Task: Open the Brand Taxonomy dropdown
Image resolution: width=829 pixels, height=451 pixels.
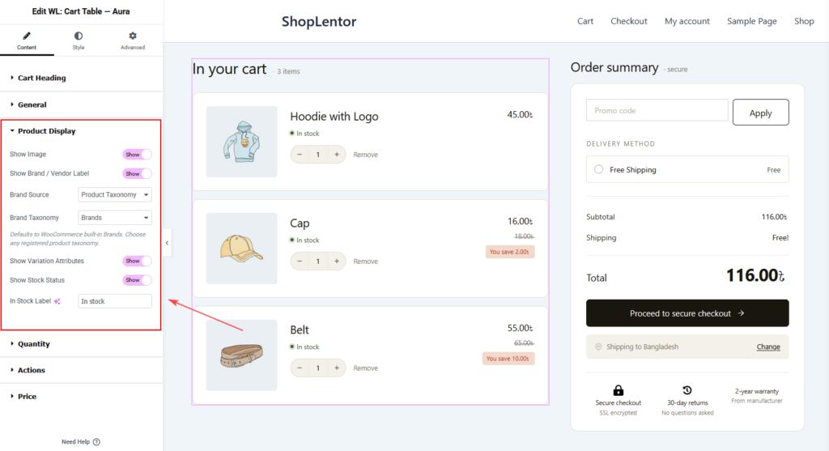Action: [x=115, y=218]
